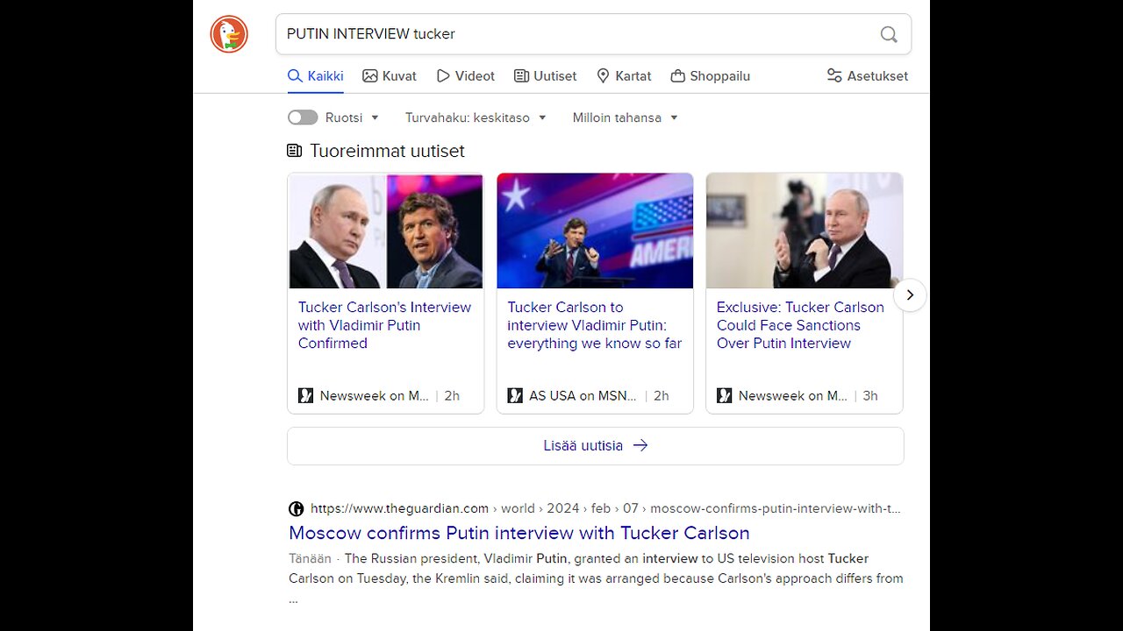Click the MSN source icon on Sanctions card

(x=724, y=395)
